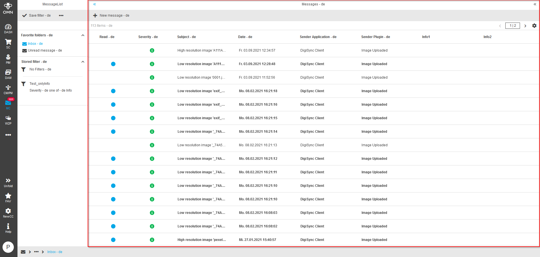Open the CM/PM module icon
The image size is (540, 257).
[x=8, y=89]
